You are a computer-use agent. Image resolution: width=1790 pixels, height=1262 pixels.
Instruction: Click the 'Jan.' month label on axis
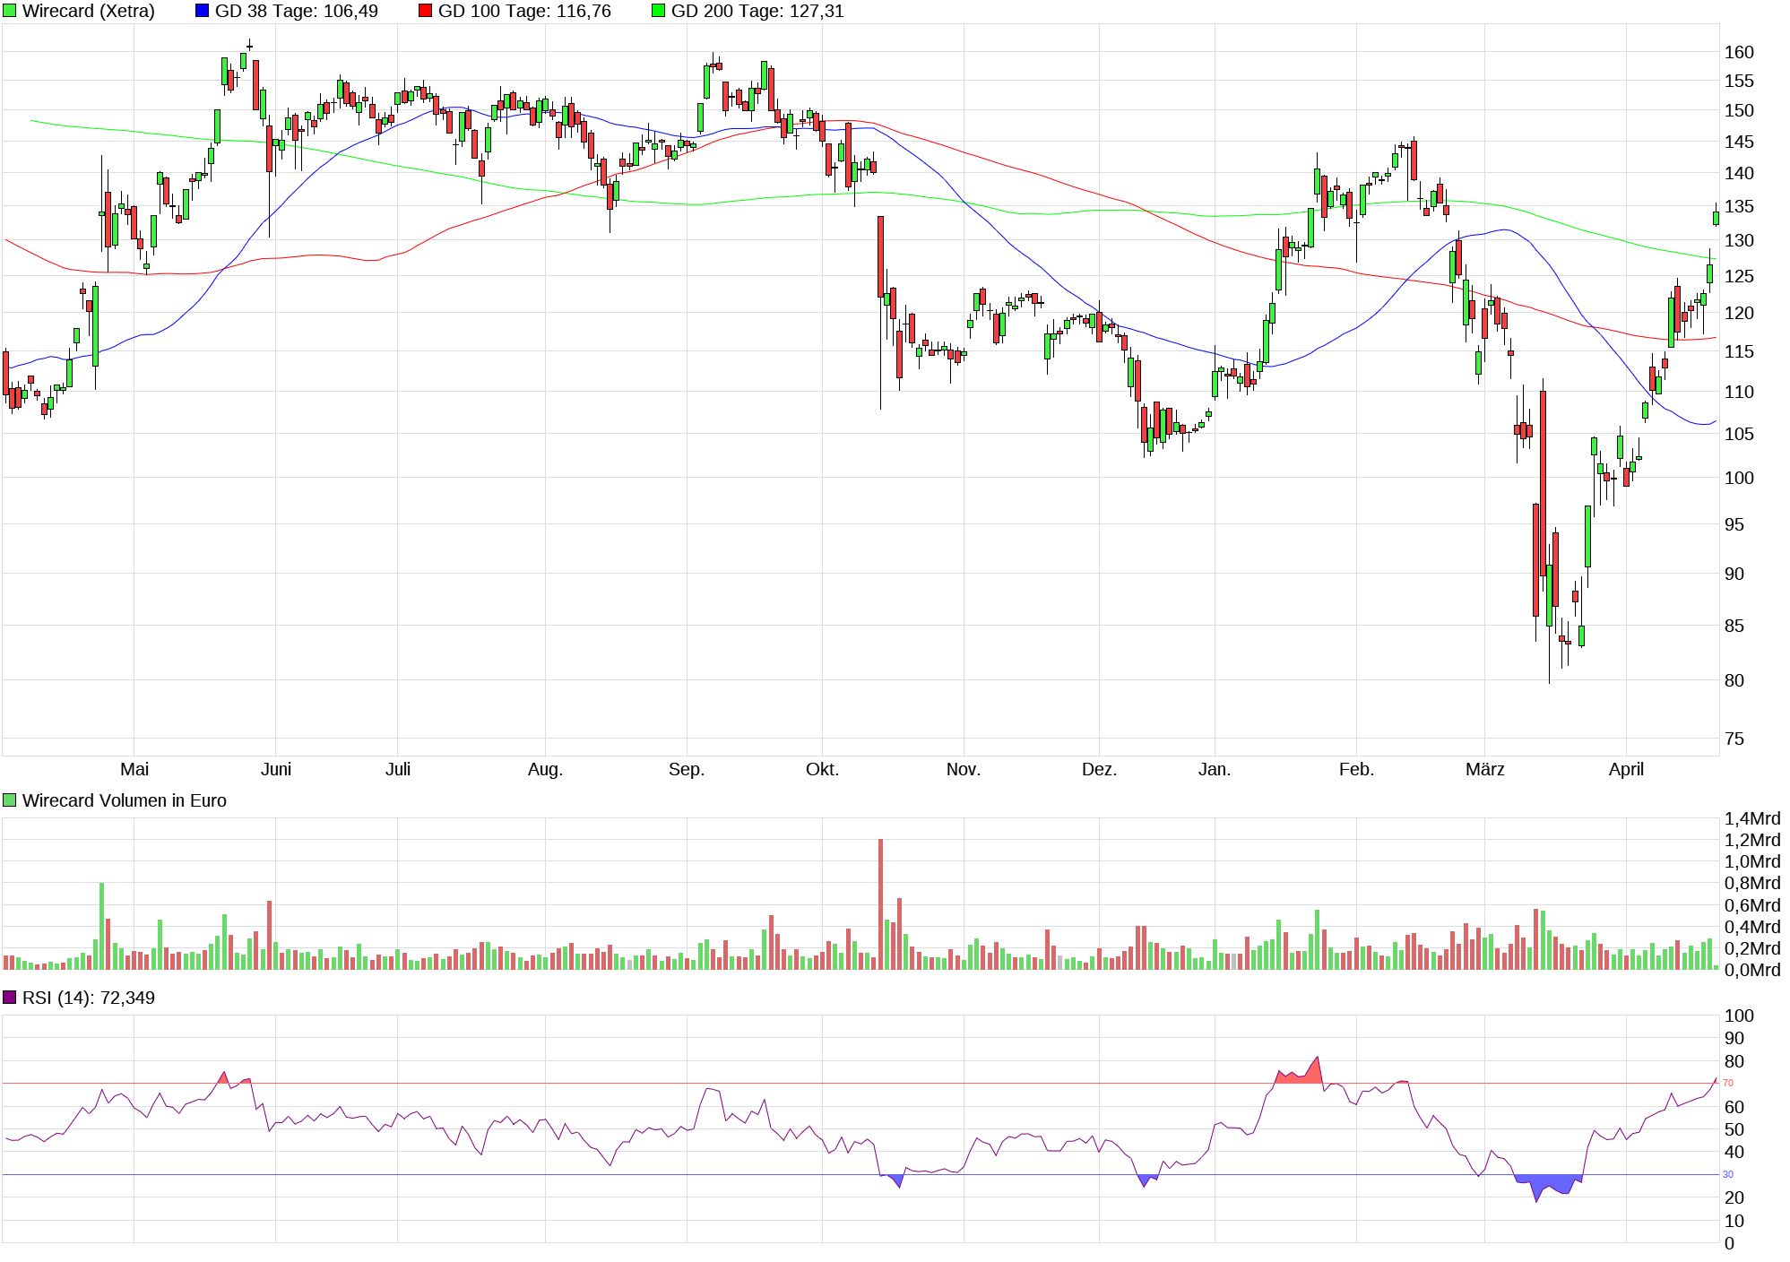coord(1215,769)
